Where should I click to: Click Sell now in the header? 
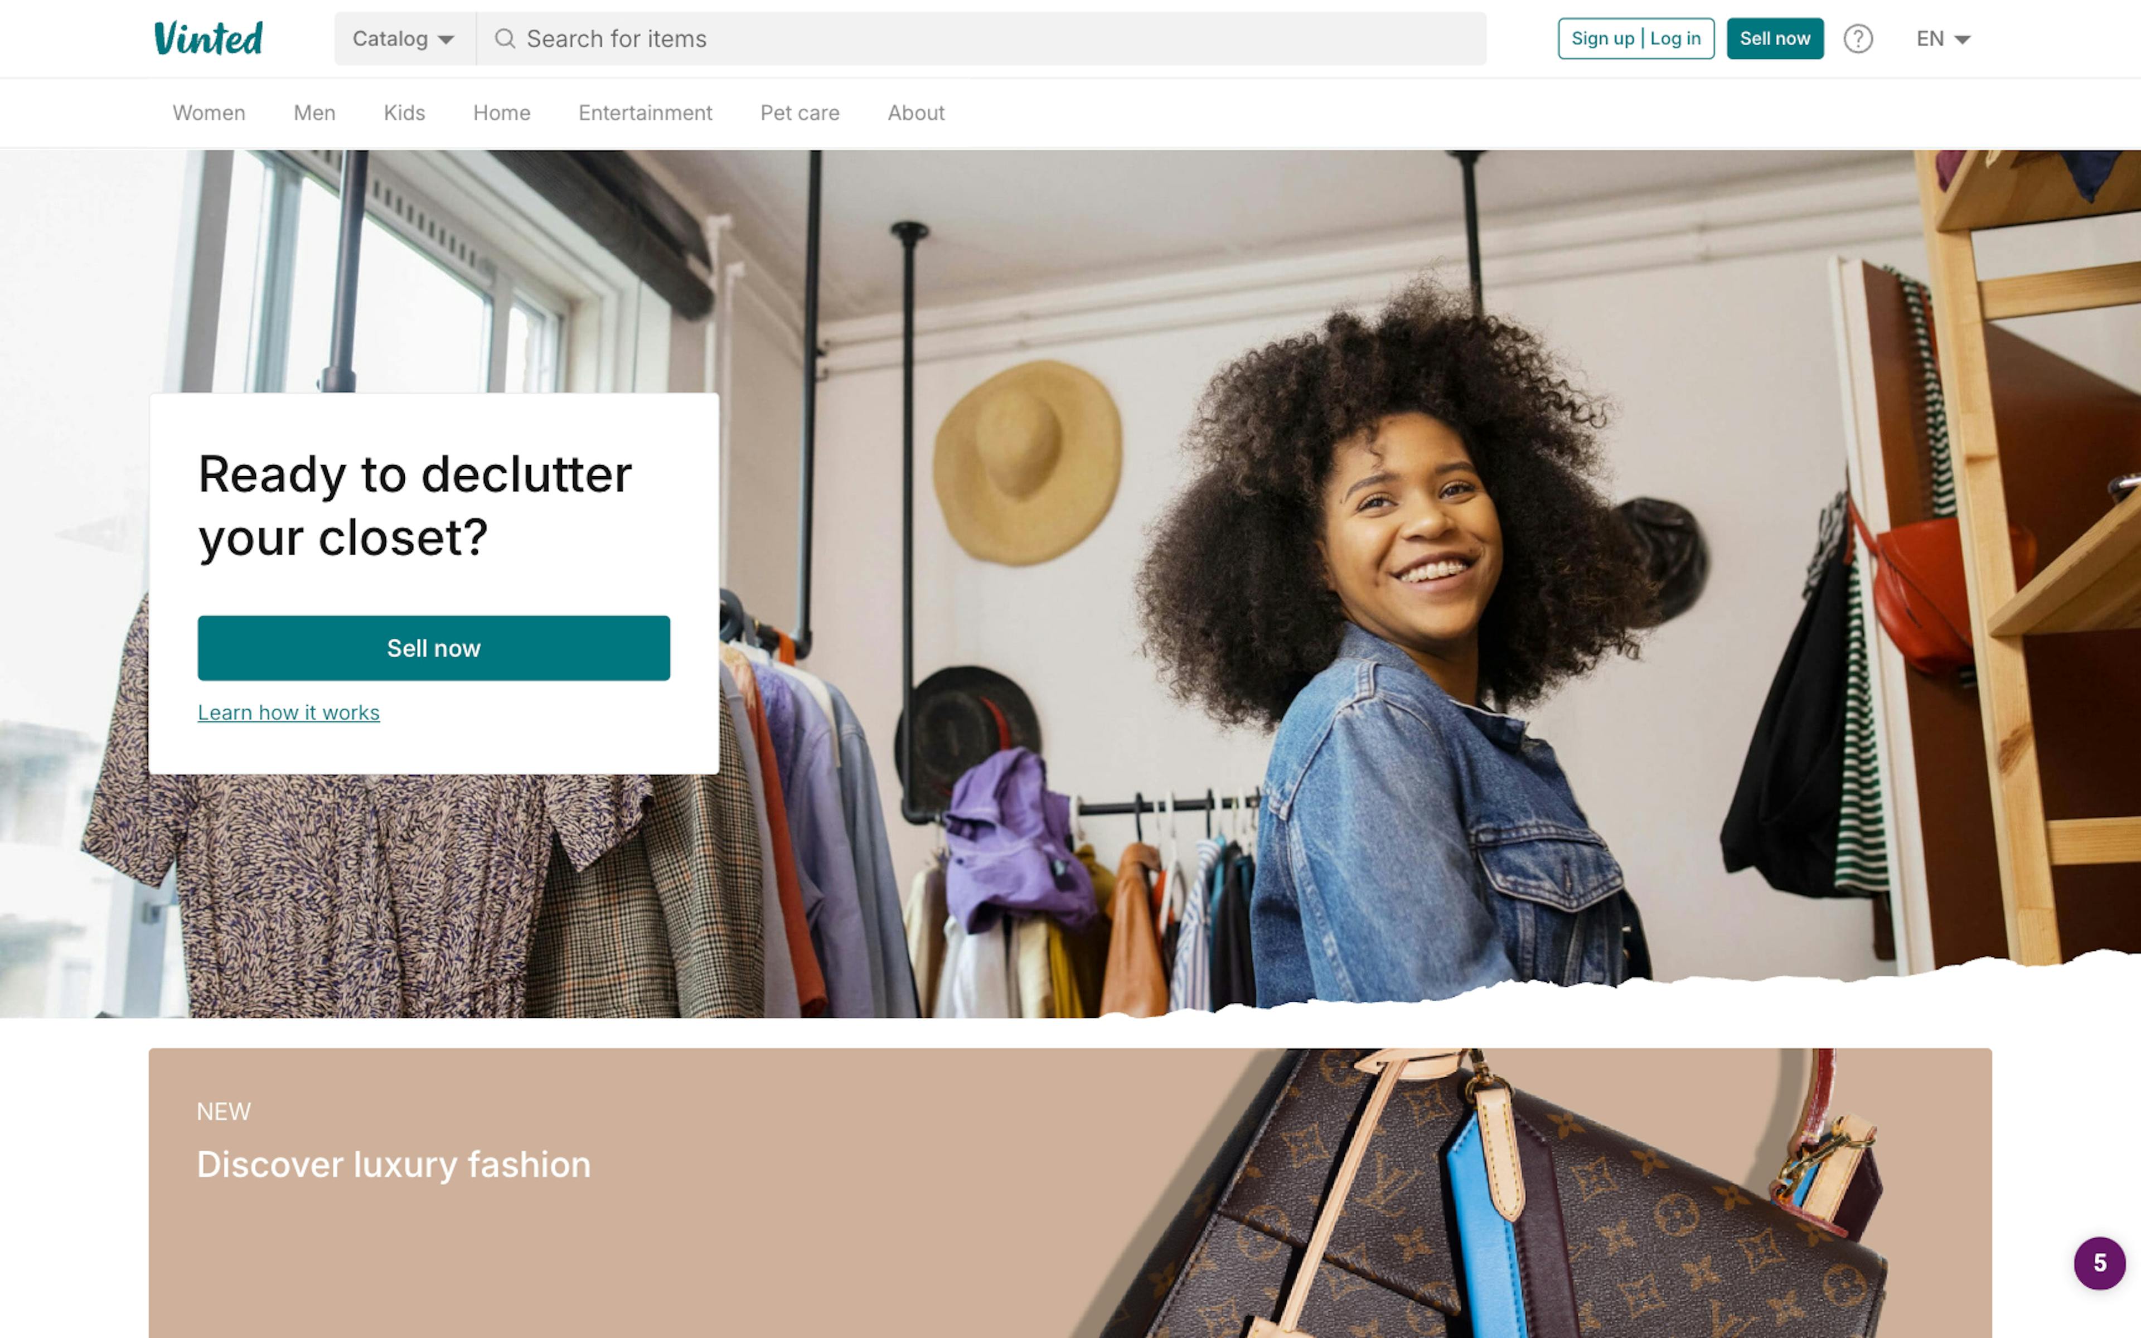pyautogui.click(x=1775, y=38)
